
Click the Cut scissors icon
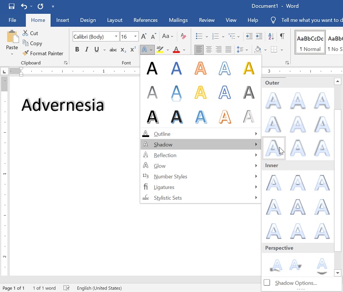click(25, 33)
